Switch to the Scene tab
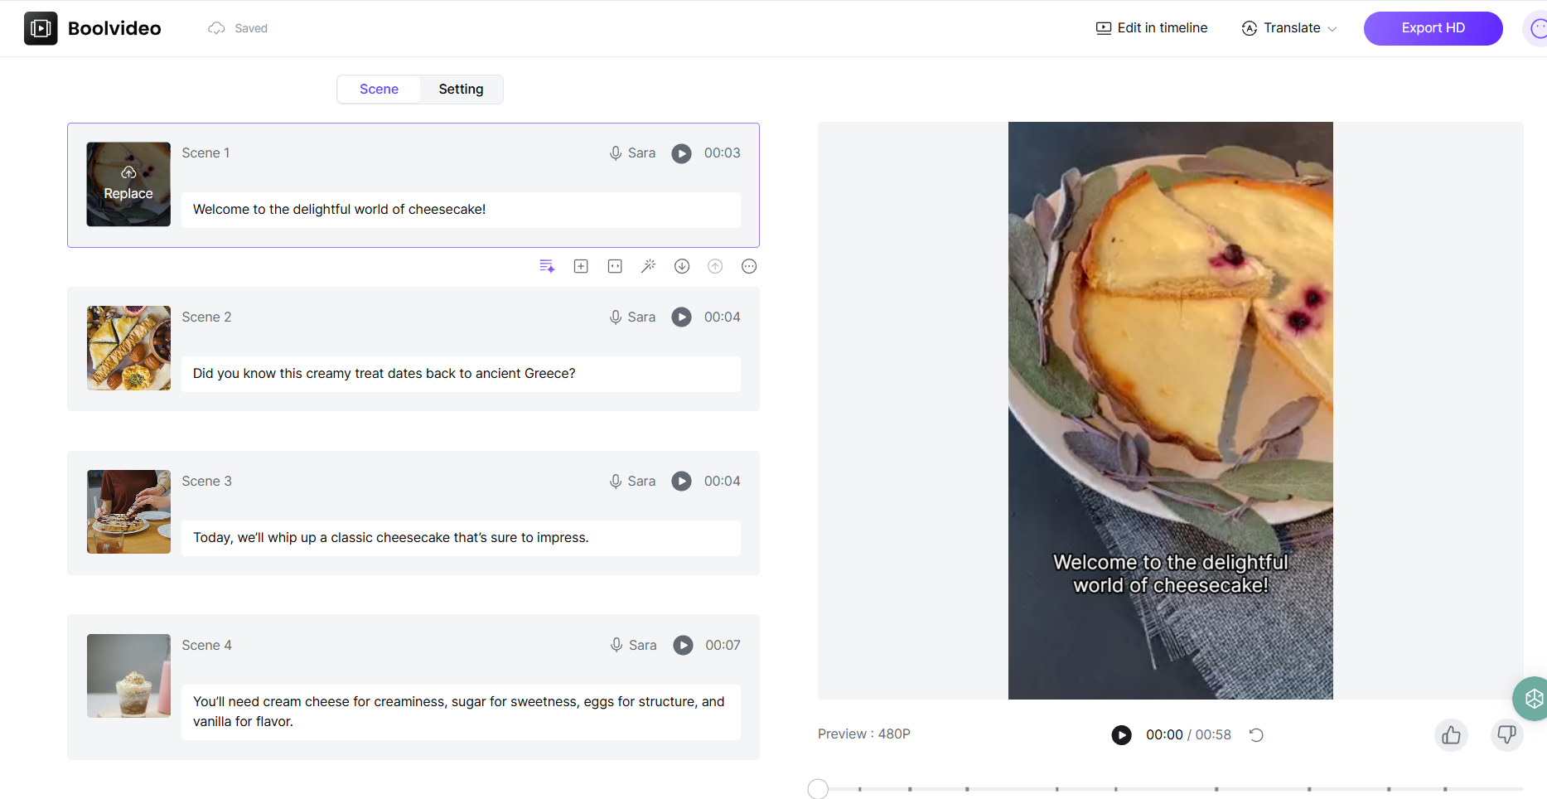 click(379, 90)
